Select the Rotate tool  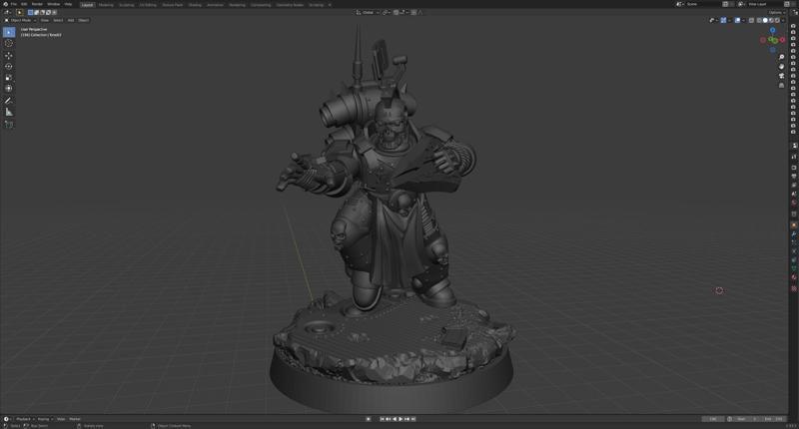[9, 66]
